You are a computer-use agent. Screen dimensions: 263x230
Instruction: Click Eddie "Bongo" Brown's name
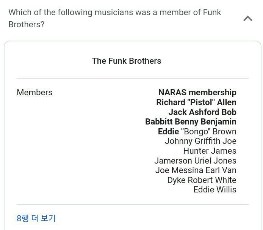197,131
